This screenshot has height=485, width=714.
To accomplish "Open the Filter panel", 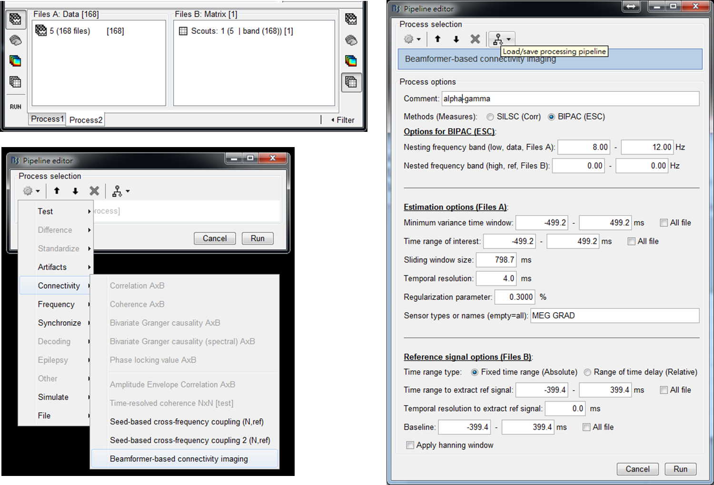I will point(343,120).
